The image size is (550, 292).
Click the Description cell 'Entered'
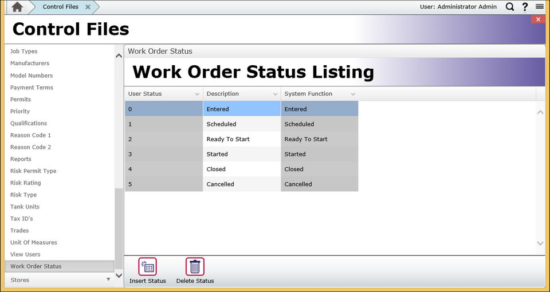click(x=242, y=109)
